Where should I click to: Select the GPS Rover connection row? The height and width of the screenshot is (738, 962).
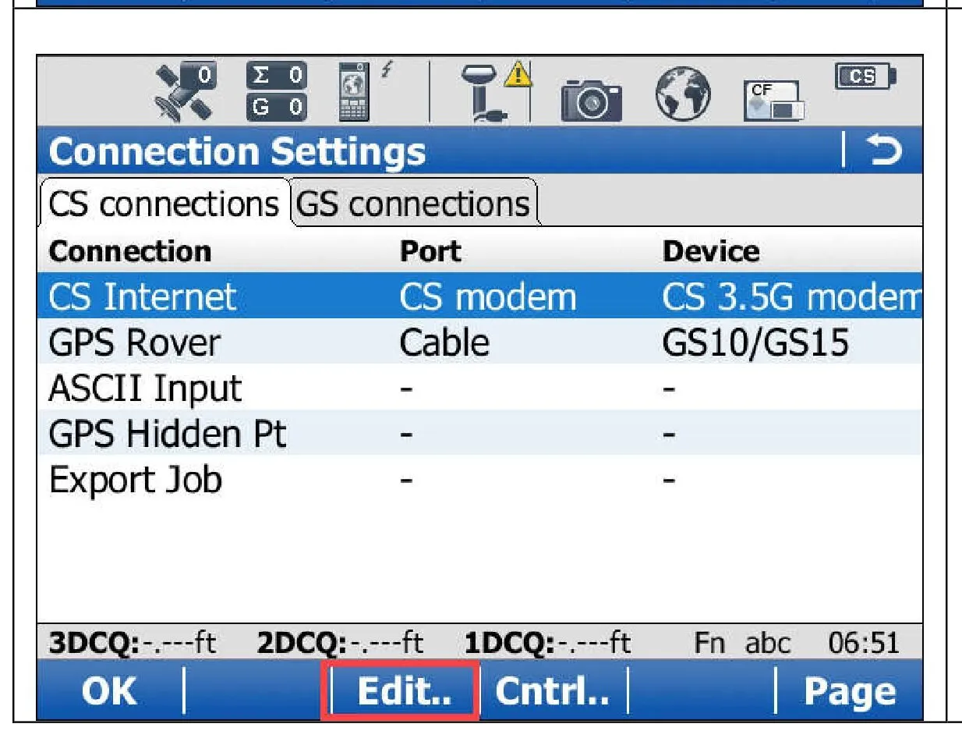[480, 342]
